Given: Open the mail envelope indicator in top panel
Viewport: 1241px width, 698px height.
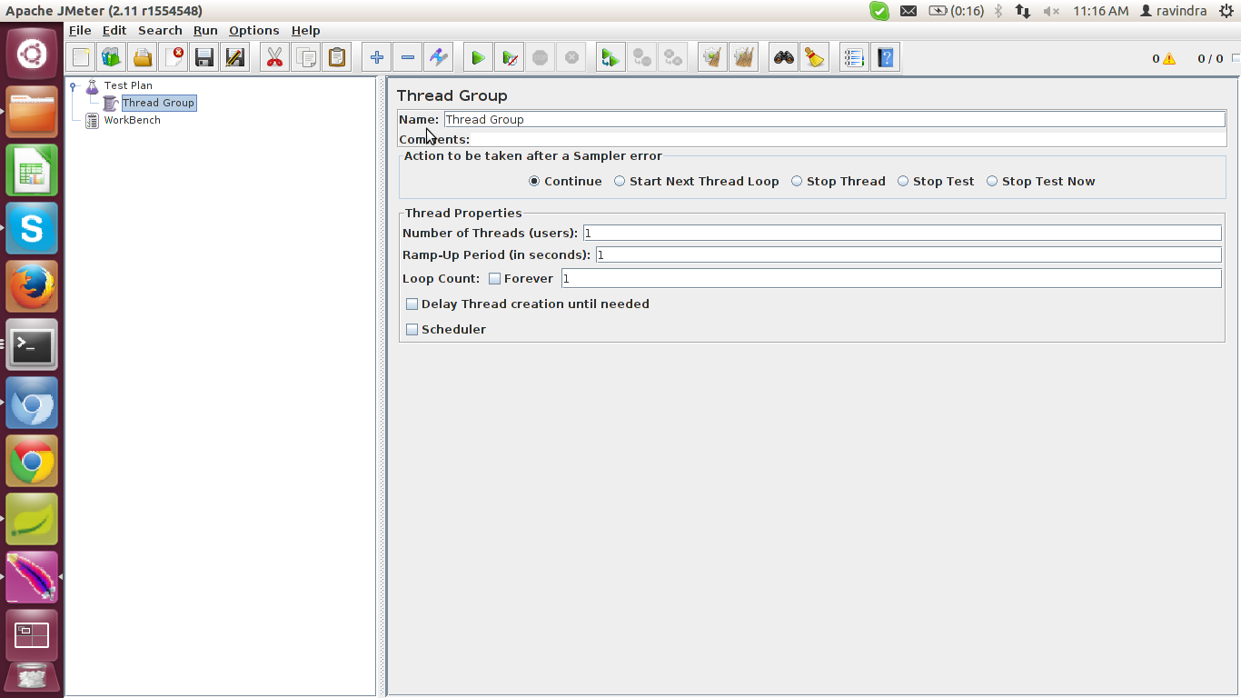Looking at the screenshot, I should click(x=908, y=11).
